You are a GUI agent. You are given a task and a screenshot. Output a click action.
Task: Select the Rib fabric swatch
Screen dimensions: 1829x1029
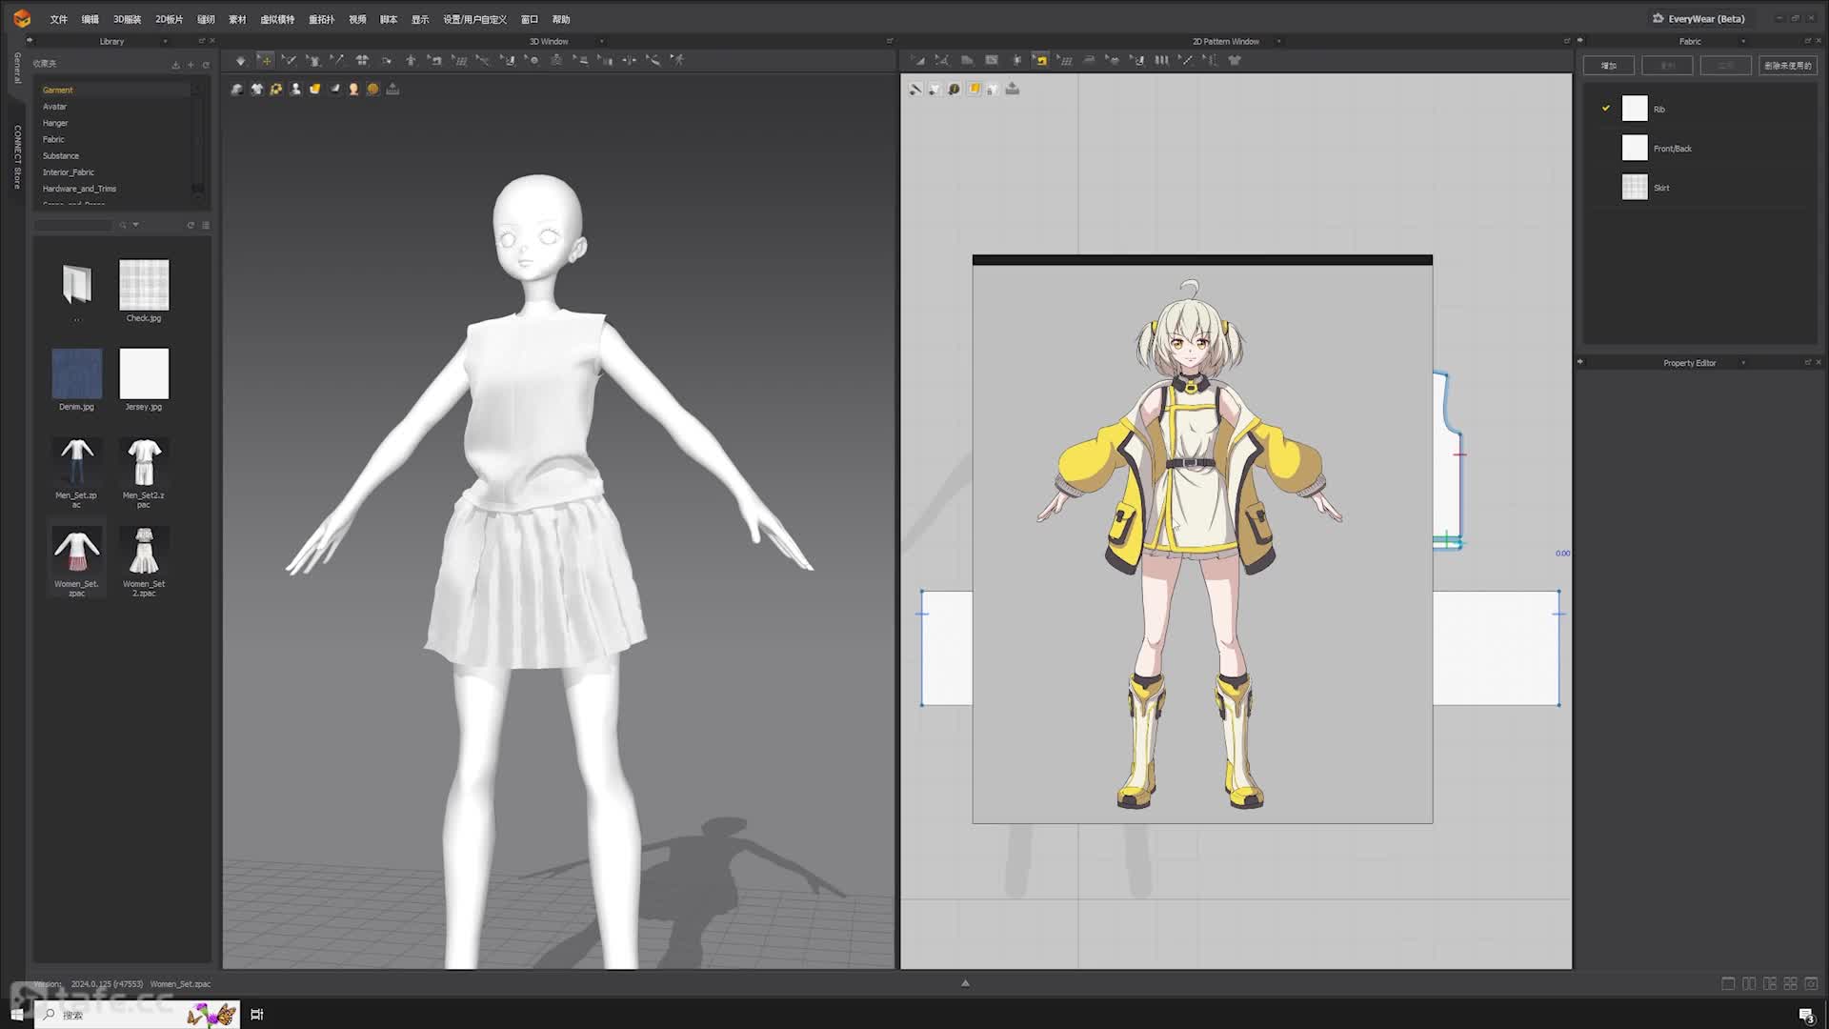[1635, 109]
